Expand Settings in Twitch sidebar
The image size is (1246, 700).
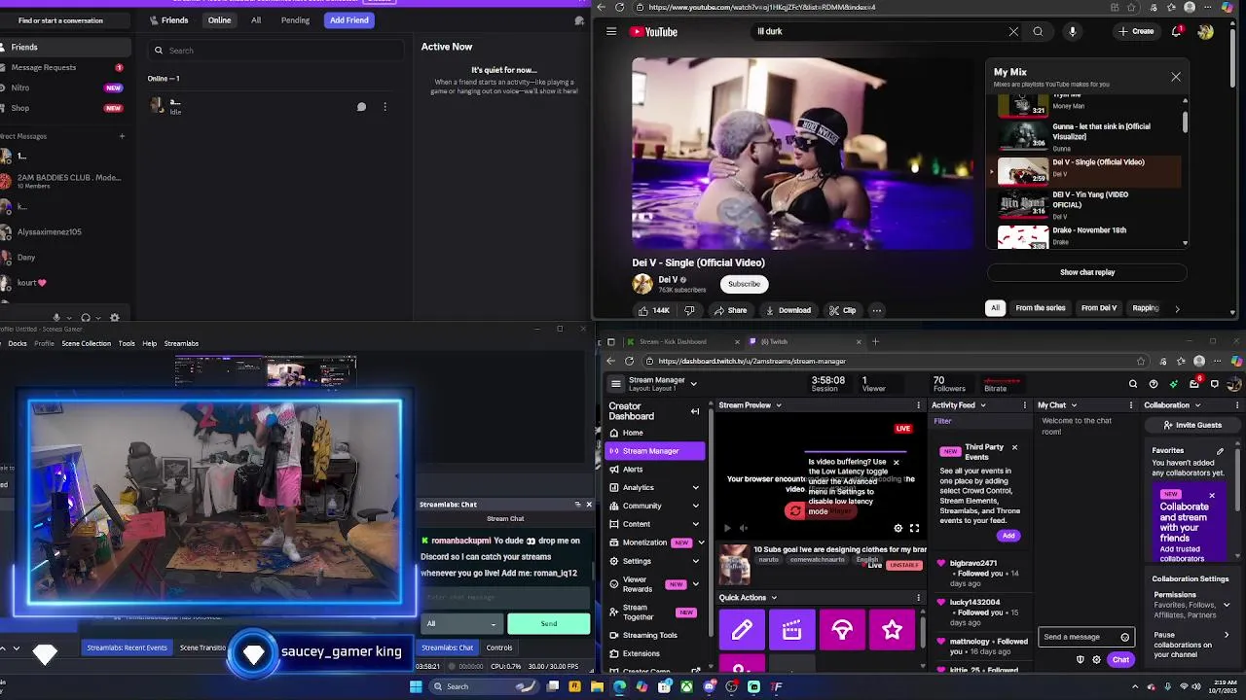click(x=695, y=561)
